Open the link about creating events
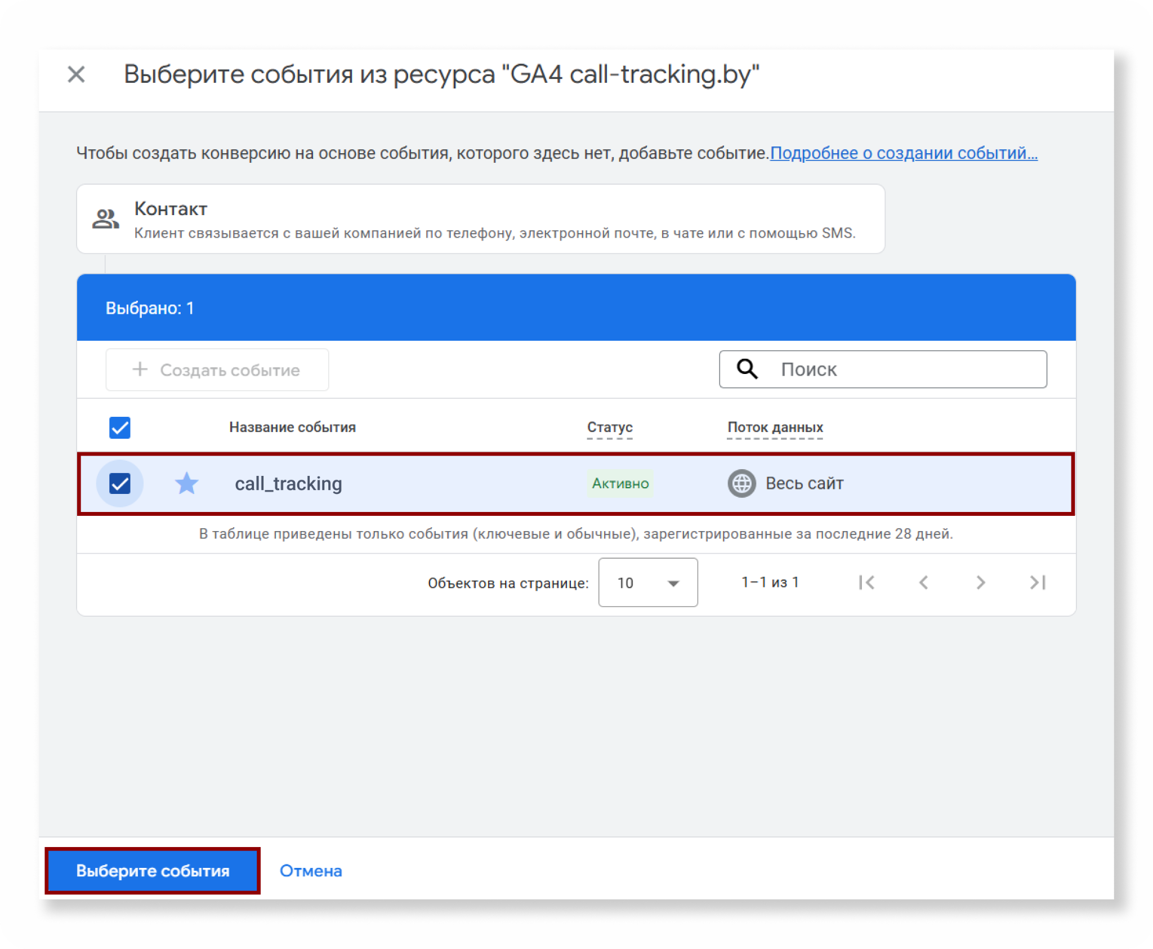 (904, 153)
